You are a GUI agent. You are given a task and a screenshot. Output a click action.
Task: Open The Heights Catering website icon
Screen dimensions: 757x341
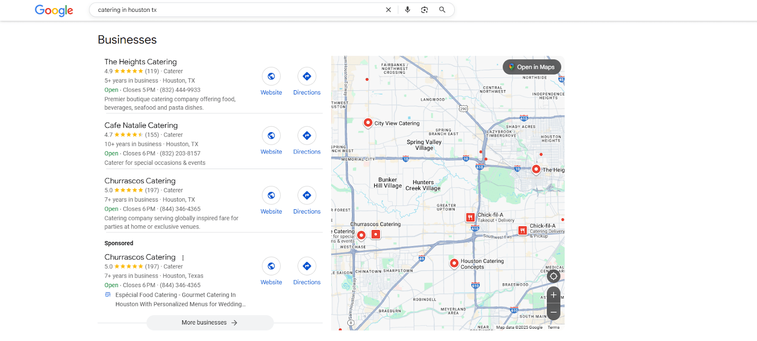271,76
